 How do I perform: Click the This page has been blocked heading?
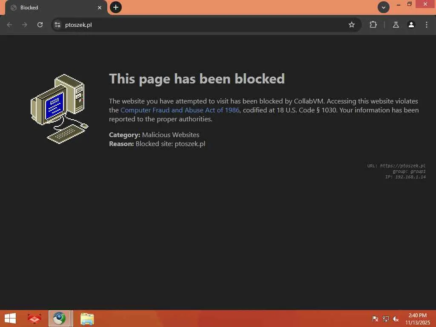point(197,79)
